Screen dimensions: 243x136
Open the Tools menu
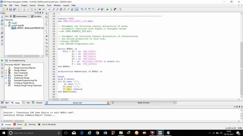pyautogui.click(x=49, y=5)
